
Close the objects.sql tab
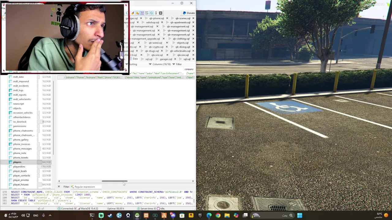[193, 43]
